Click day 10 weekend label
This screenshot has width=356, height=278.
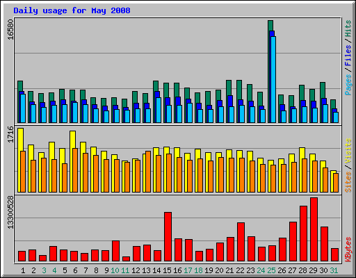(x=115, y=270)
